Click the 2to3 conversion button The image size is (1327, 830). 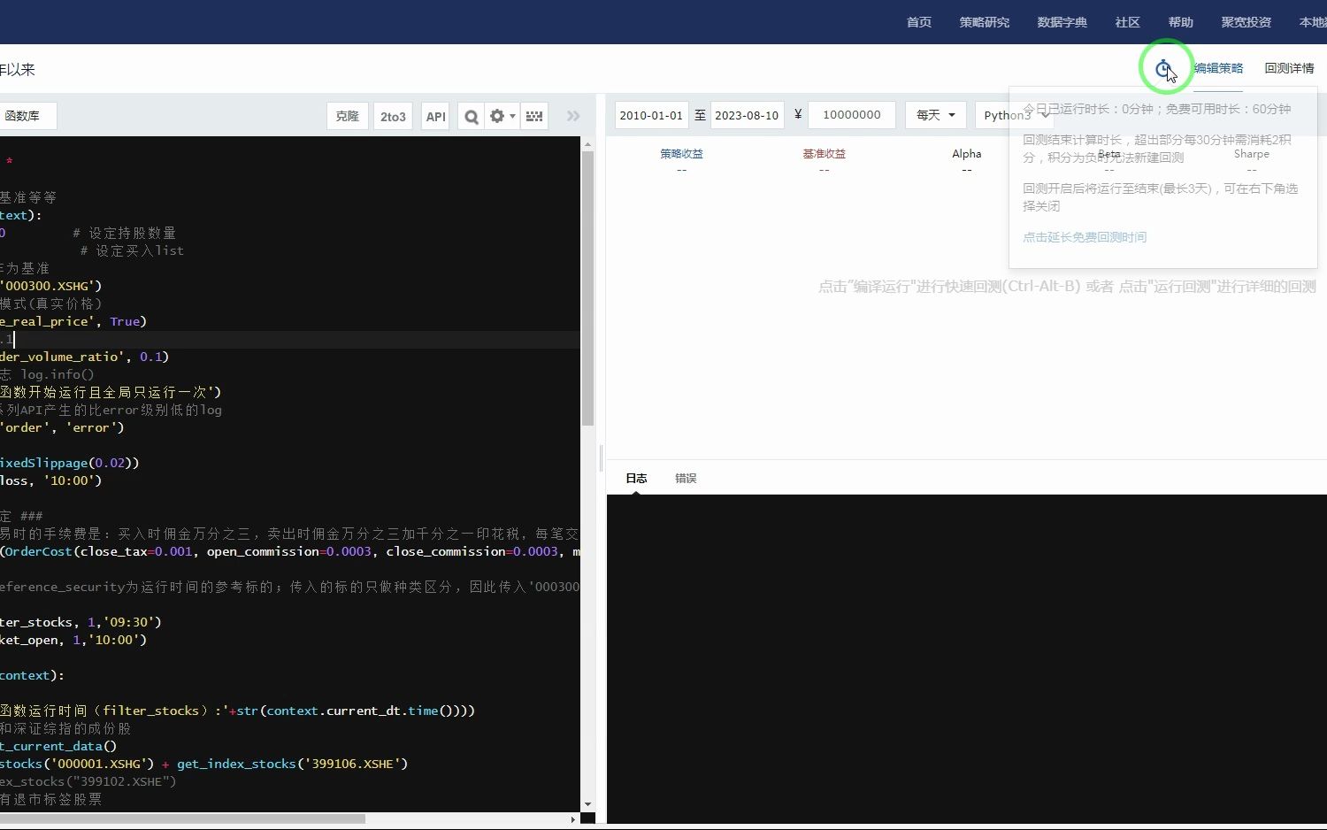coord(393,116)
